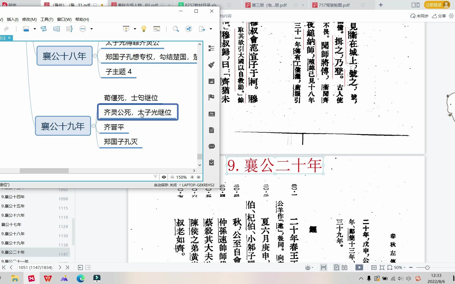Collapse the 襄公十八年 branch

pos(95,56)
